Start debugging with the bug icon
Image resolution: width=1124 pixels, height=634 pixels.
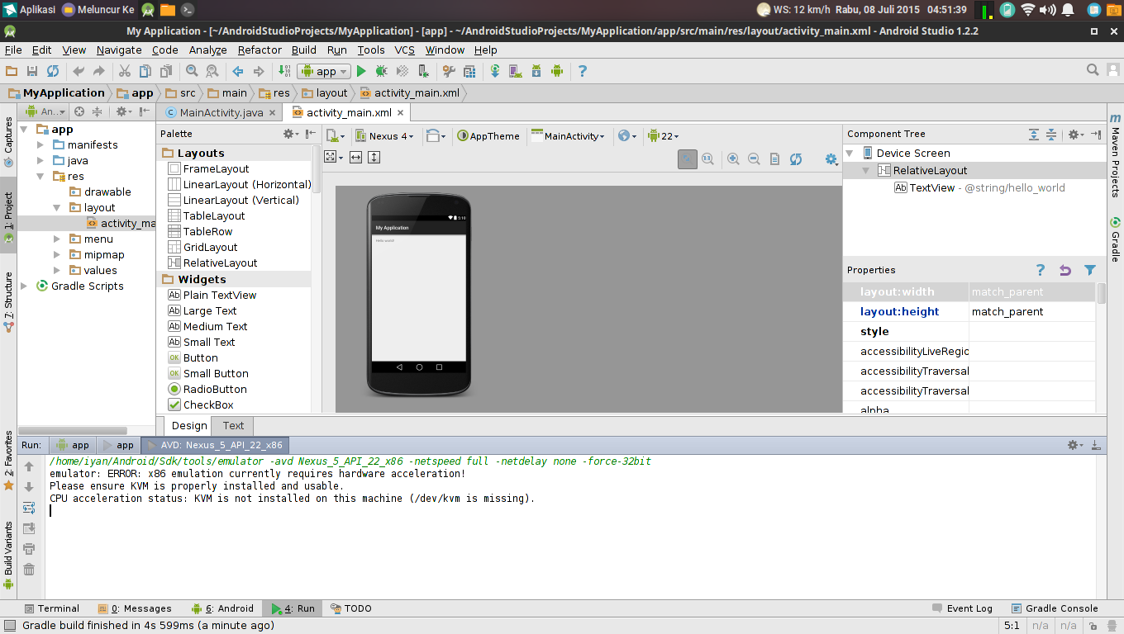(381, 72)
